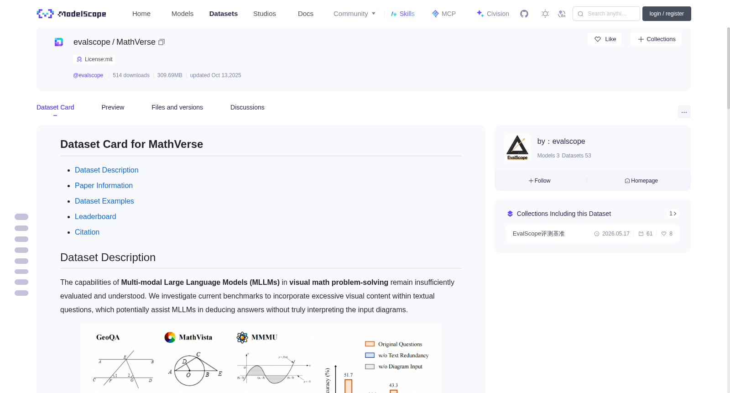730x393 pixels.
Task: Click the 2026.05.17 date on the collection row
Action: [612, 234]
